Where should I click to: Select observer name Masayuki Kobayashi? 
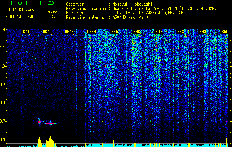click(x=132, y=4)
